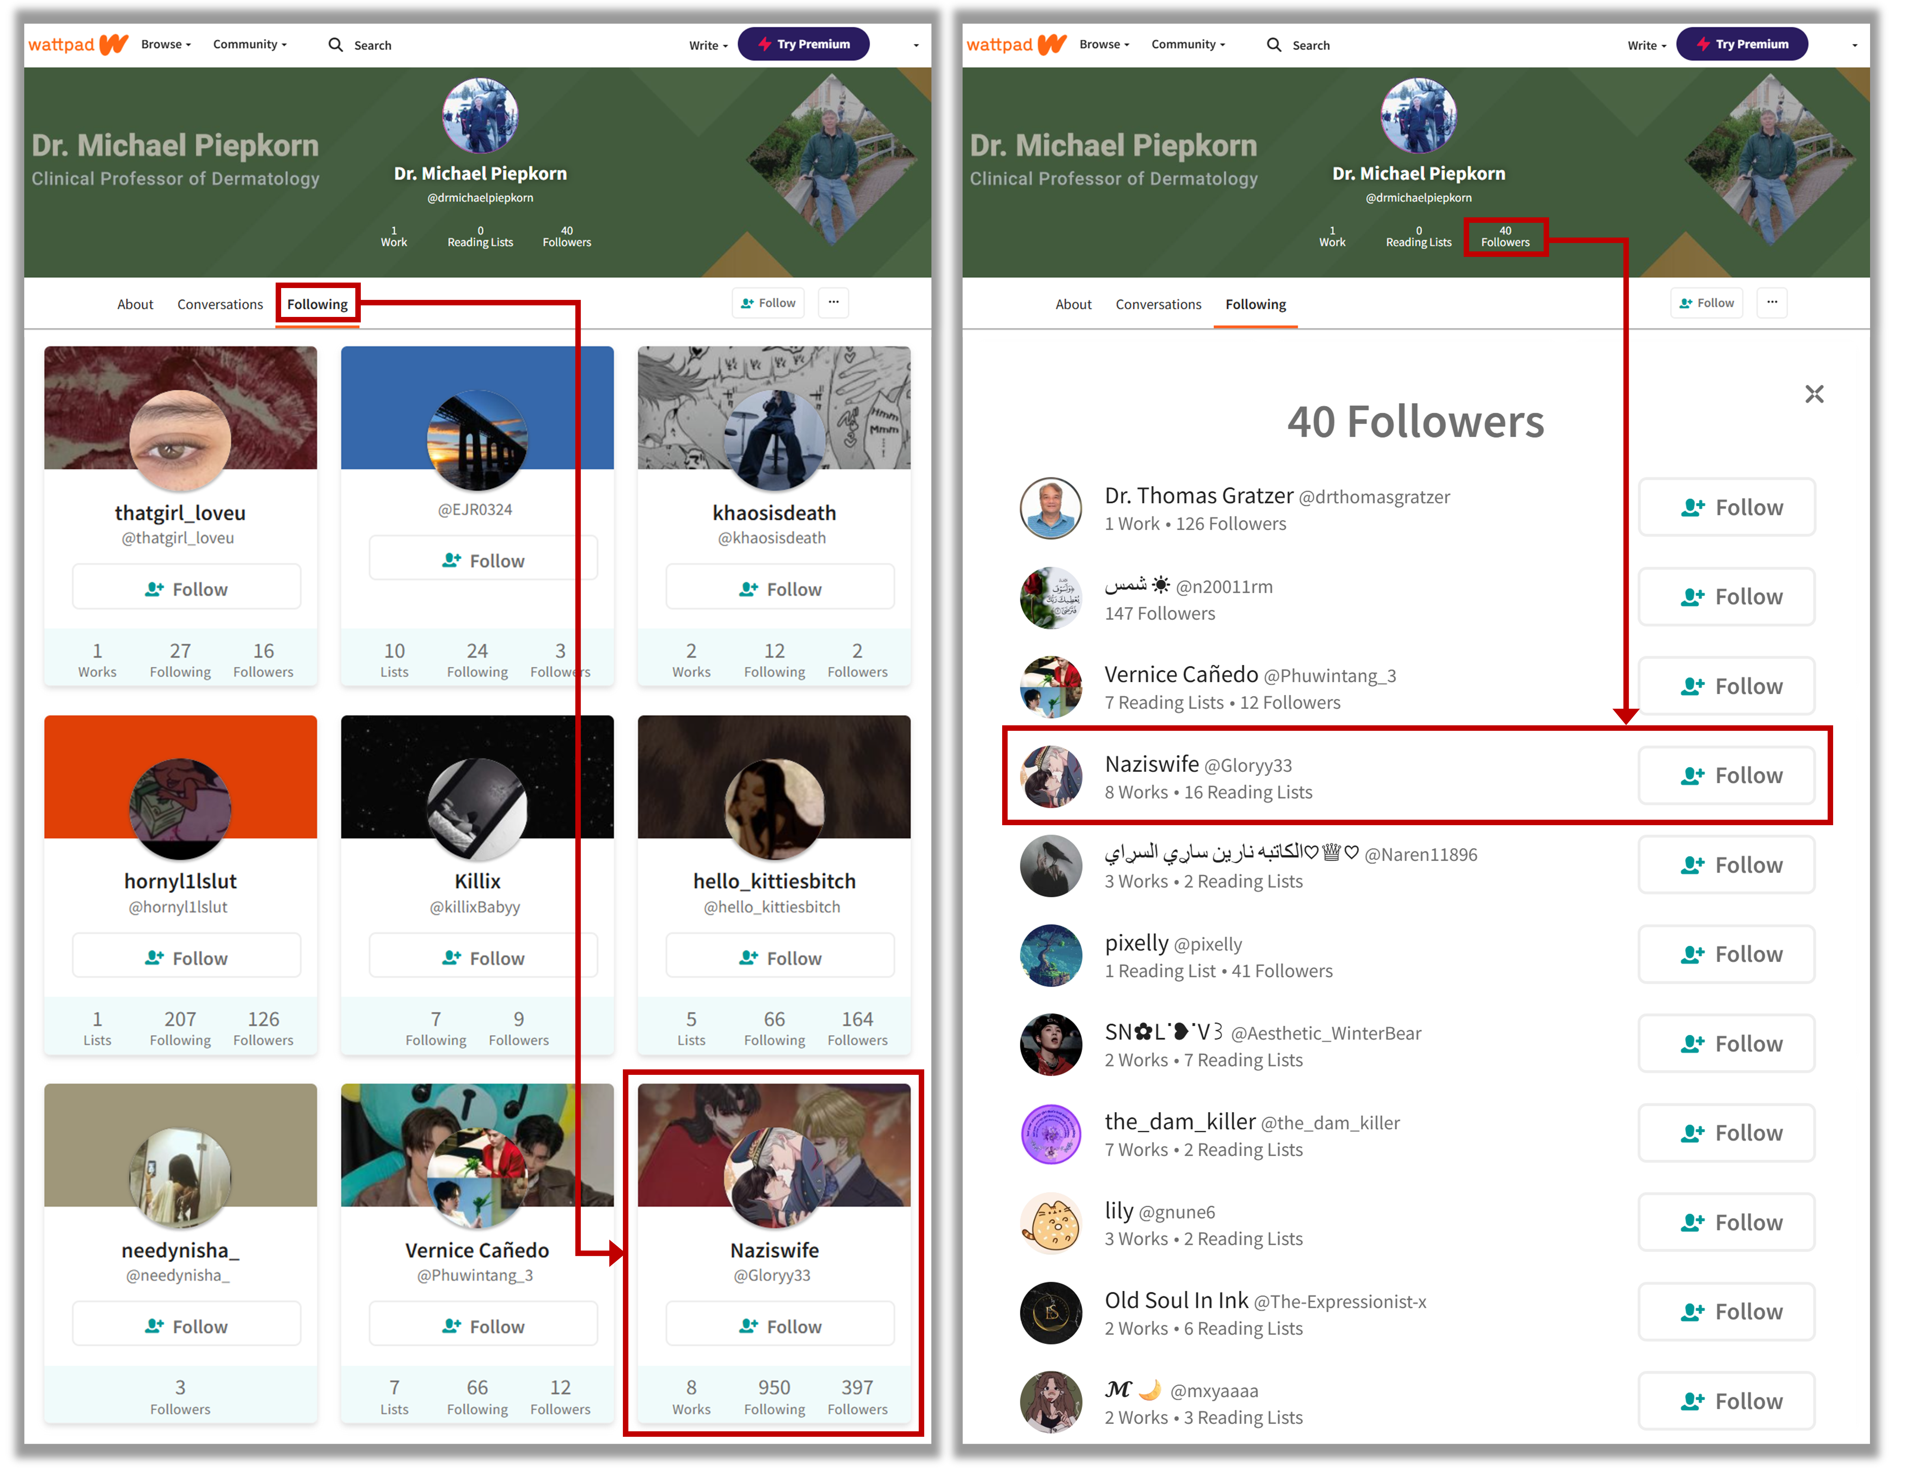Expand the Browse dropdown in left window
The height and width of the screenshot is (1472, 1905).
pos(166,44)
